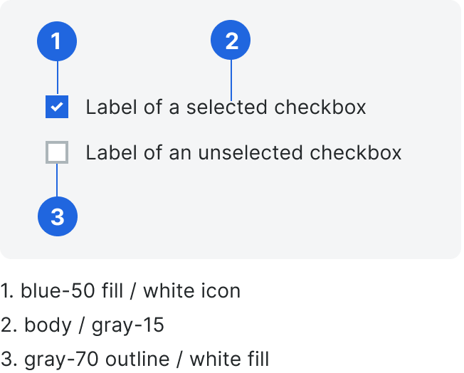Click the blue line above badge 3

coord(57,180)
